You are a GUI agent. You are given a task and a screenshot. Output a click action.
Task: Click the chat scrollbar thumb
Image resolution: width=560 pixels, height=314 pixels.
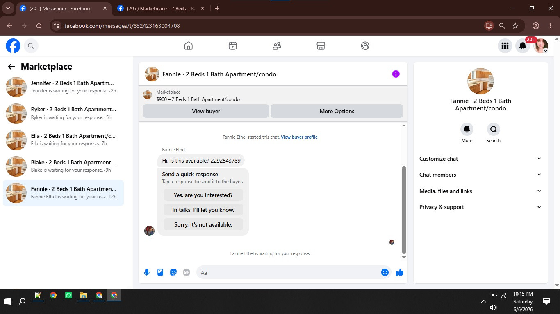point(404,210)
